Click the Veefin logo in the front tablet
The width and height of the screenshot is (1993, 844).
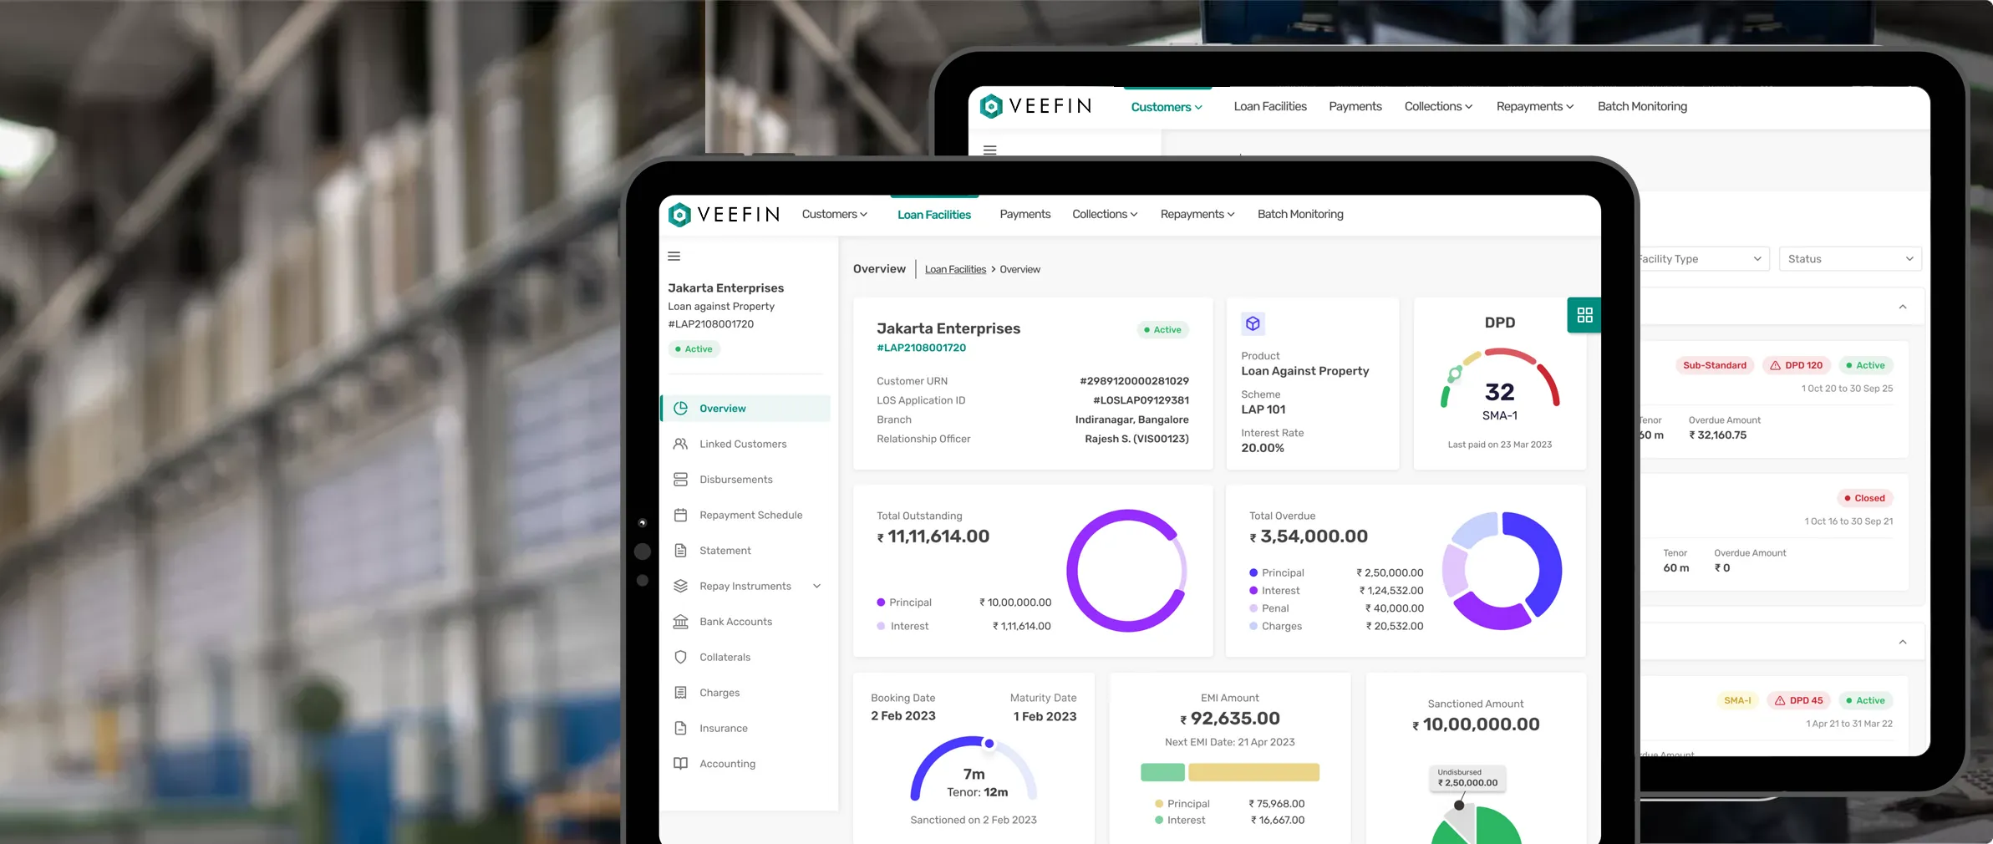point(724,215)
